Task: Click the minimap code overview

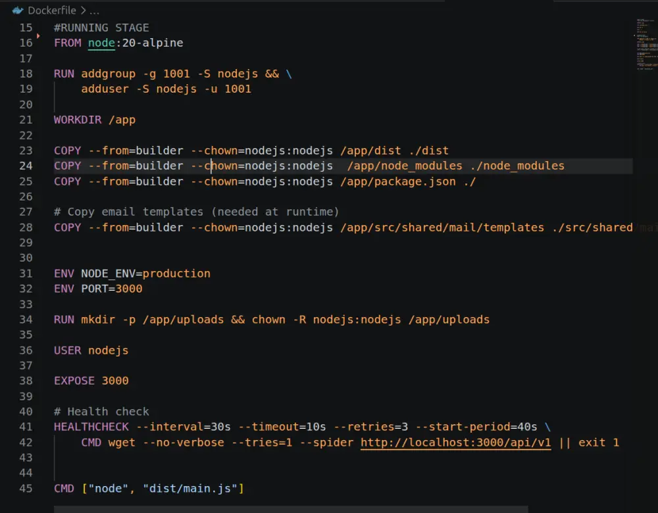Action: (x=647, y=44)
